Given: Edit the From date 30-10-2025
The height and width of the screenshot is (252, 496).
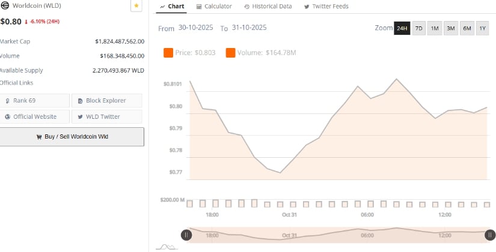Looking at the screenshot, I should pos(195,28).
